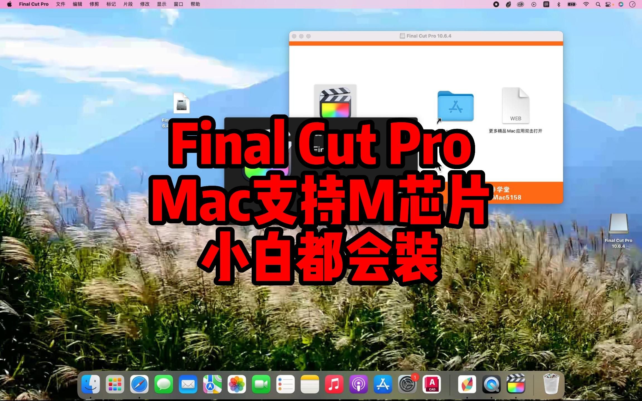Open Bluetooth status menu

click(559, 4)
